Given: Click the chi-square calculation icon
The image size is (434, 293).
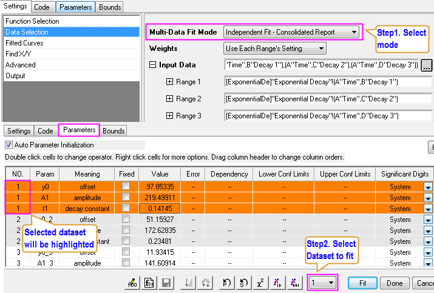Looking at the screenshot, I should pos(262,283).
